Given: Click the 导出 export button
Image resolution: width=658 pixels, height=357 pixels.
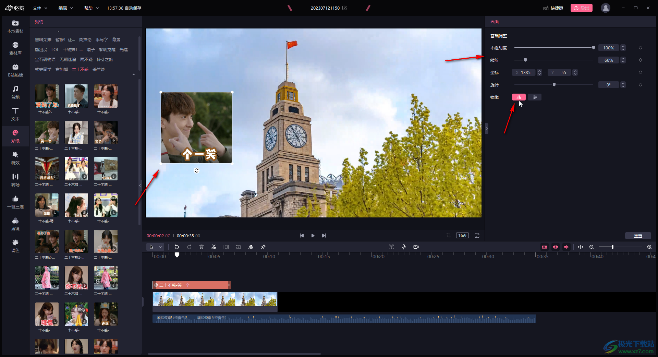Looking at the screenshot, I should [x=582, y=8].
